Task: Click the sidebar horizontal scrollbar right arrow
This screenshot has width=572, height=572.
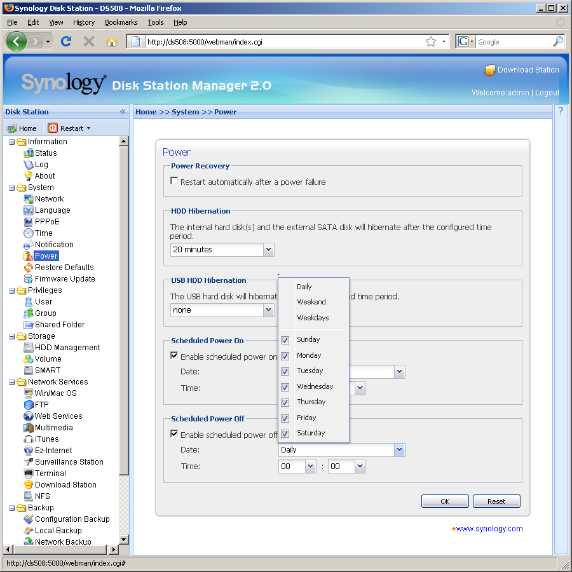Action: pos(114,548)
